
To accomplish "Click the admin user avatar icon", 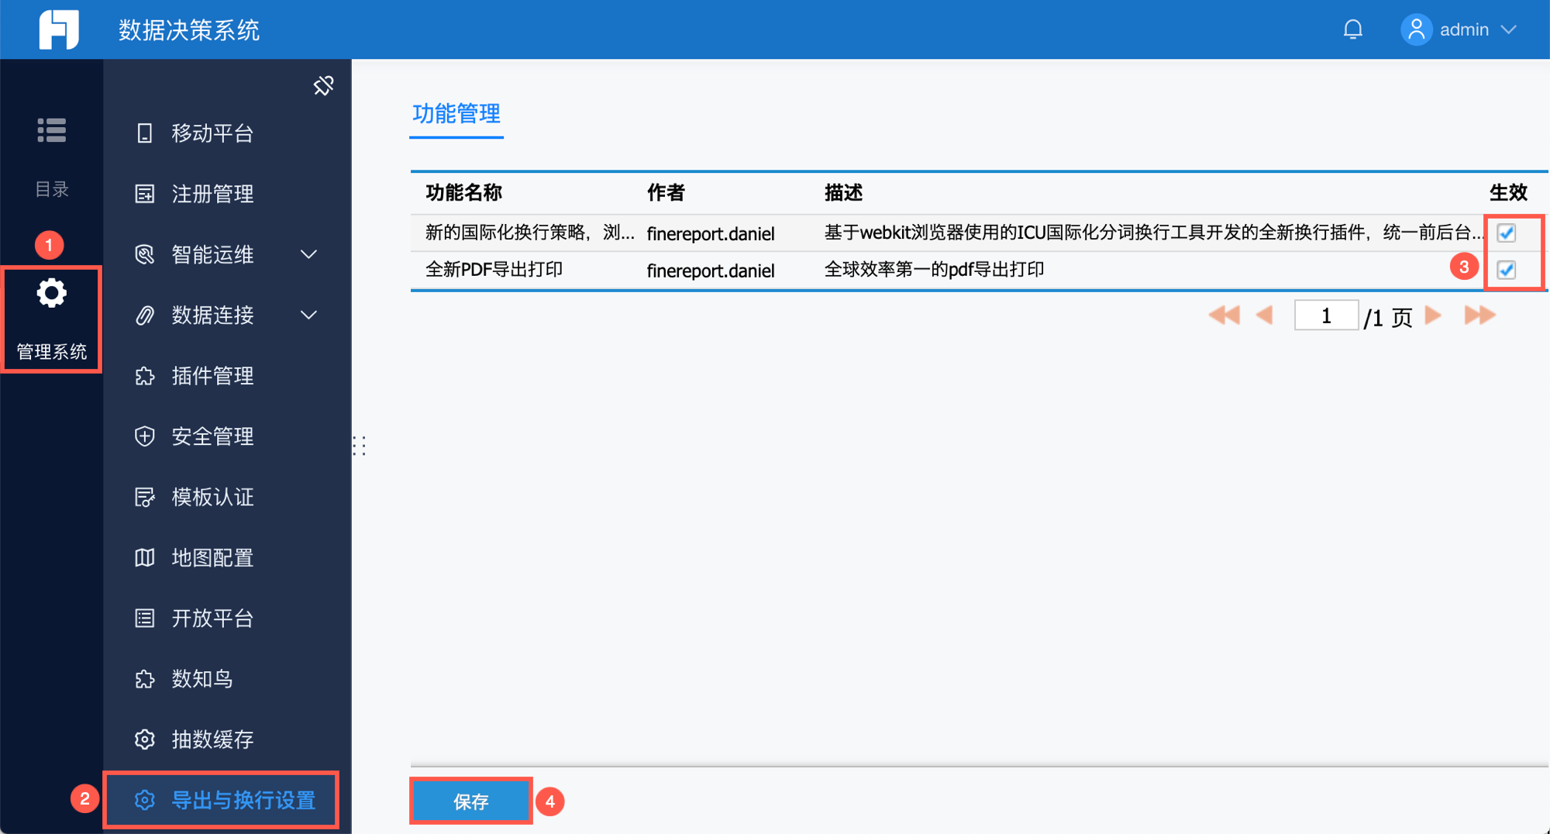I will point(1416,29).
